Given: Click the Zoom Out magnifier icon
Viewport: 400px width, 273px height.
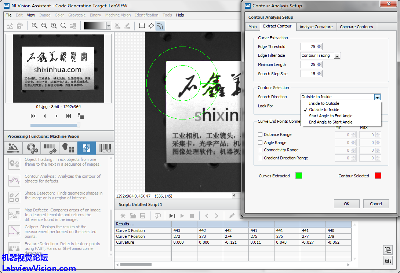Looking at the screenshot, I should click(44, 25).
